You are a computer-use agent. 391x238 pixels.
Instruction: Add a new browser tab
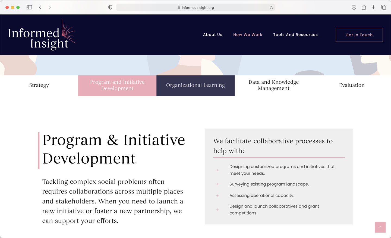(x=373, y=7)
